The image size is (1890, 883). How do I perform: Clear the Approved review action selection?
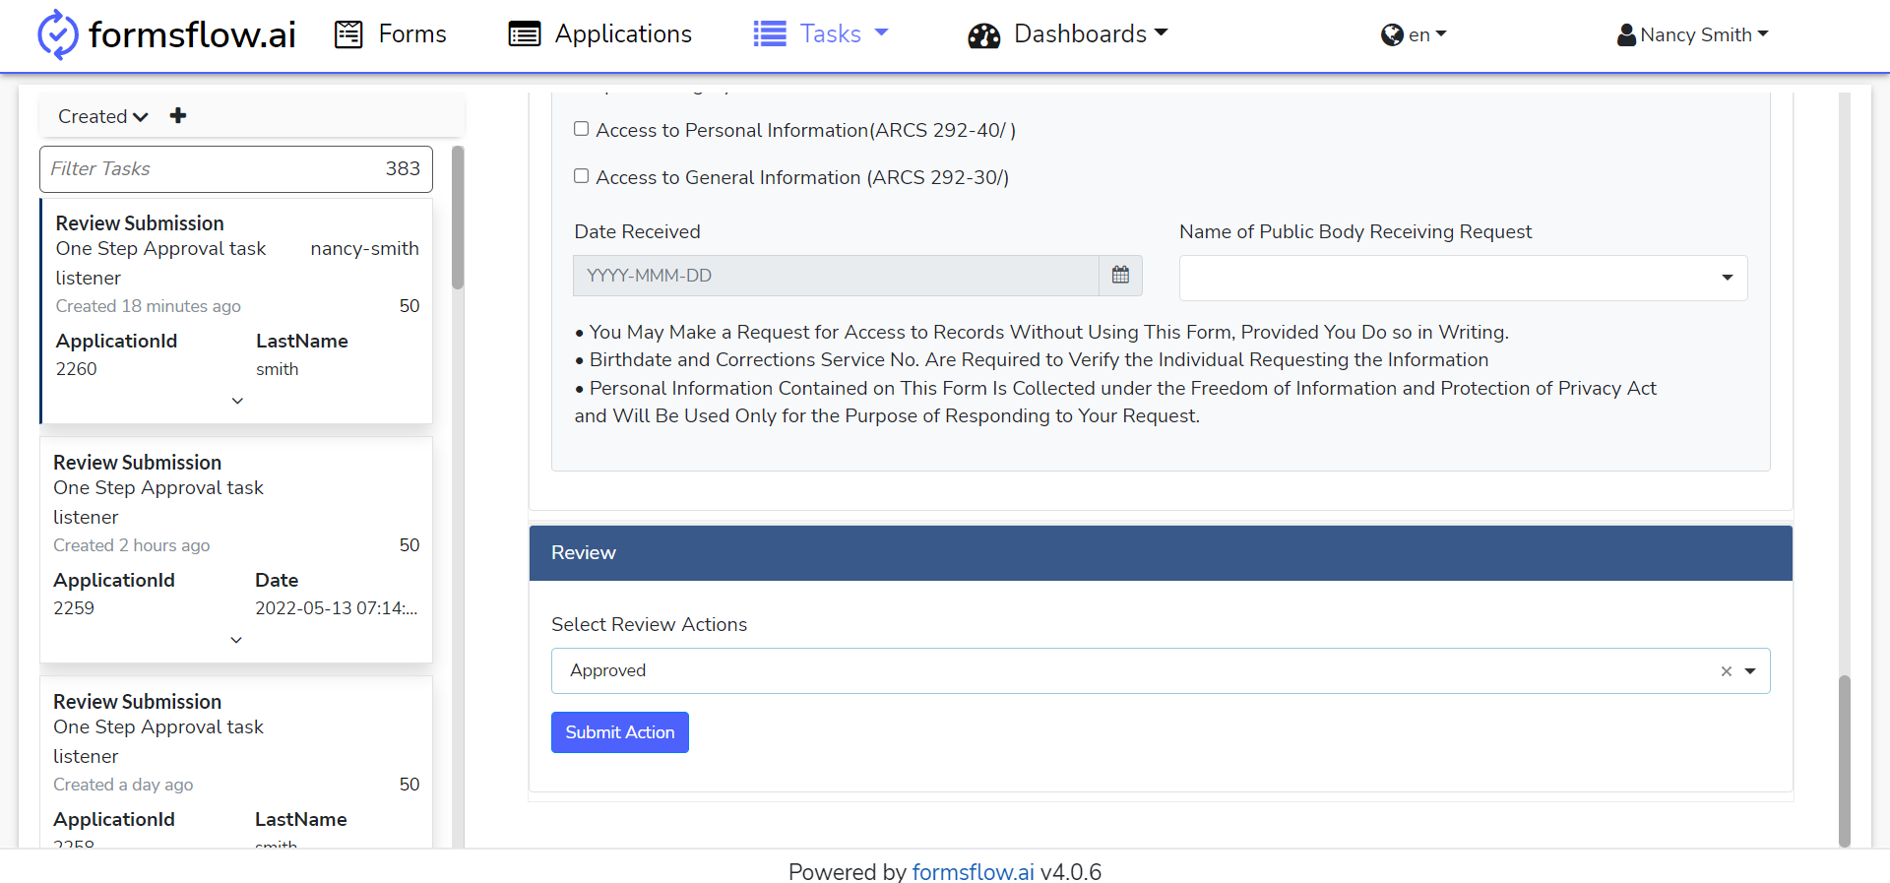[x=1726, y=671]
